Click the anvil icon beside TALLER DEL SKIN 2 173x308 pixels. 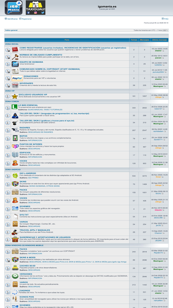point(15,123)
